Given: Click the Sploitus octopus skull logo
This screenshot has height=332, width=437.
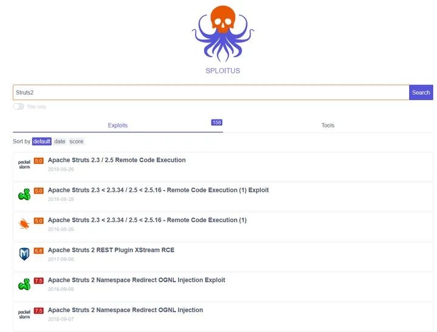Looking at the screenshot, I should pos(223,33).
